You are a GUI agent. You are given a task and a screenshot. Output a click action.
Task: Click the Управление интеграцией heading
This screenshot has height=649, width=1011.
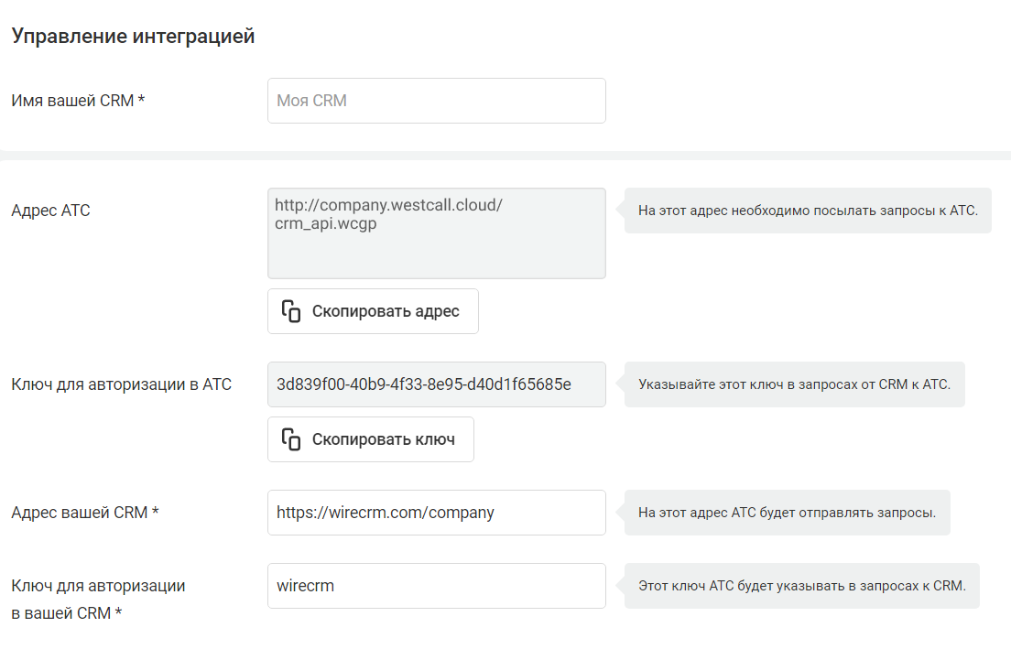click(133, 36)
